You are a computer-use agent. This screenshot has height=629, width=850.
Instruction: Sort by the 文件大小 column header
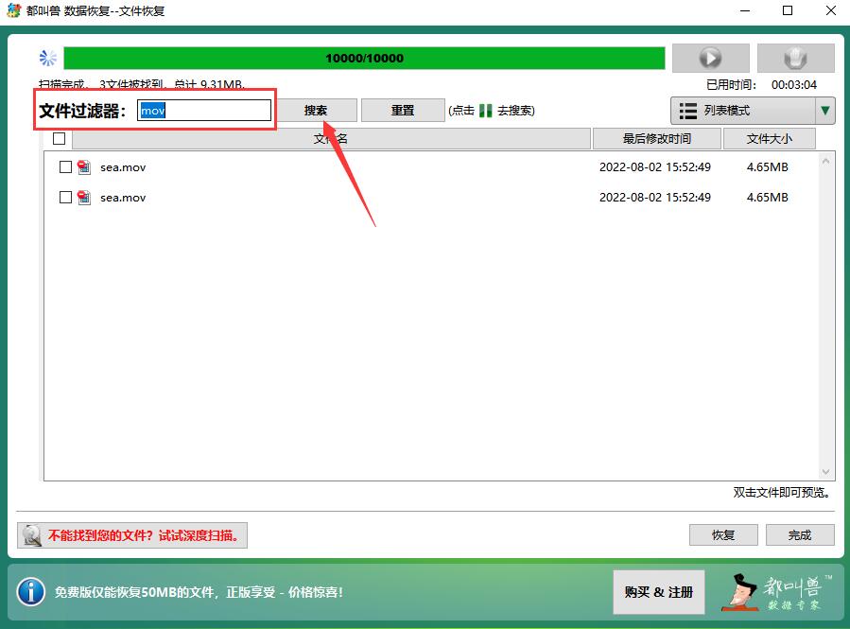(x=768, y=139)
